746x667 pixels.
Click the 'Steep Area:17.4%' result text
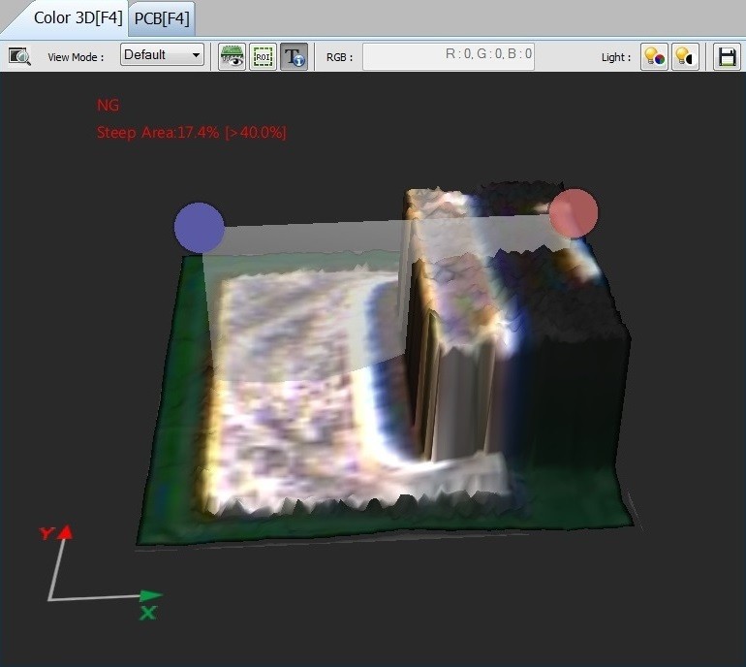point(158,132)
